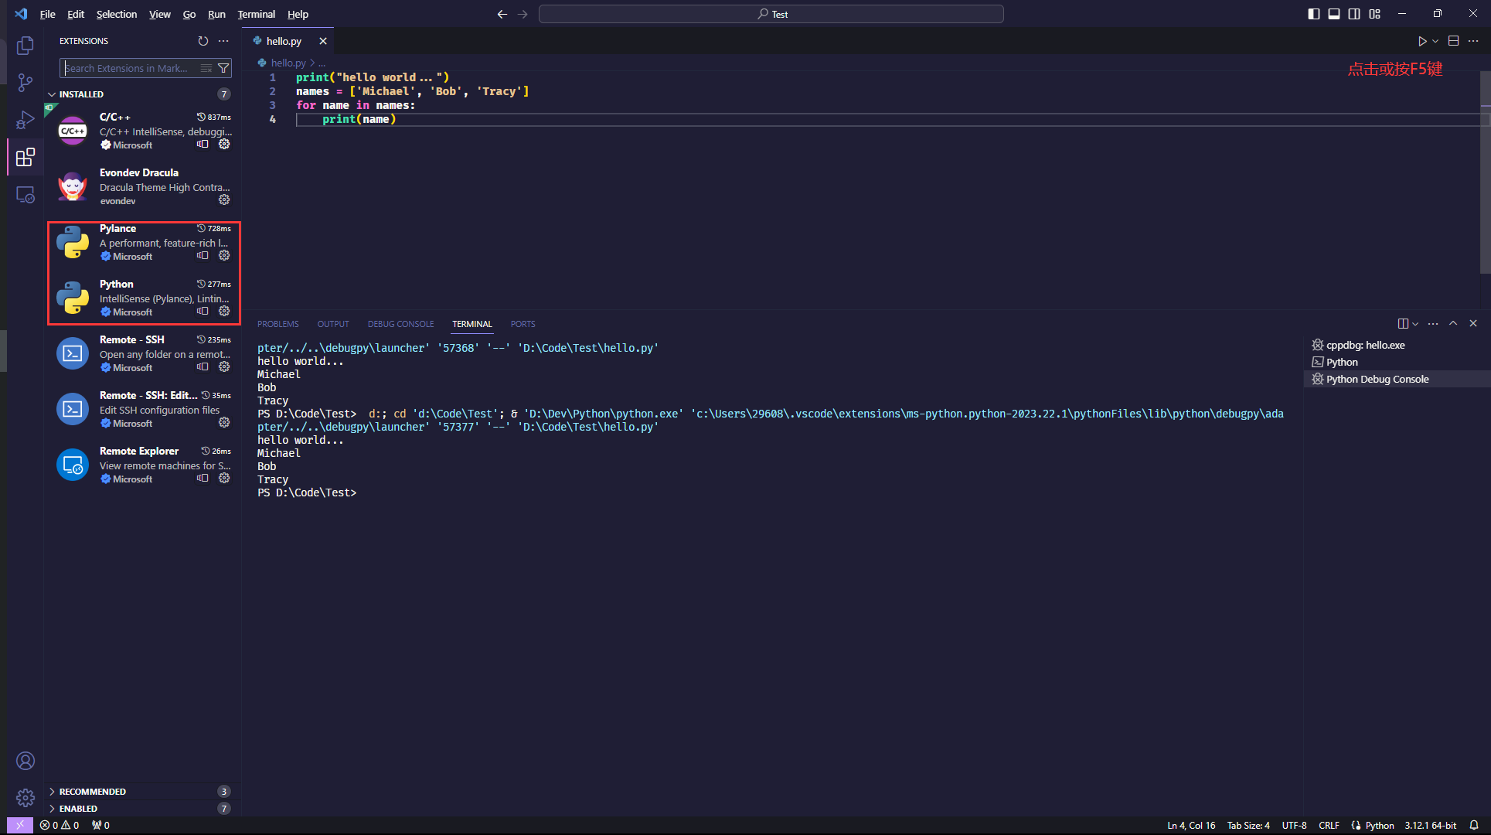
Task: Open the run button dropdown arrow
Action: (x=1435, y=41)
